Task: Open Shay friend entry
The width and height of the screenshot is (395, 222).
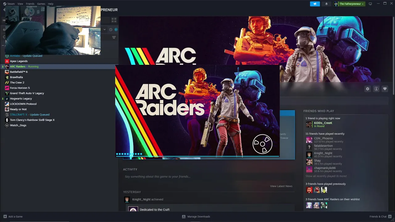Action: [x=323, y=162]
